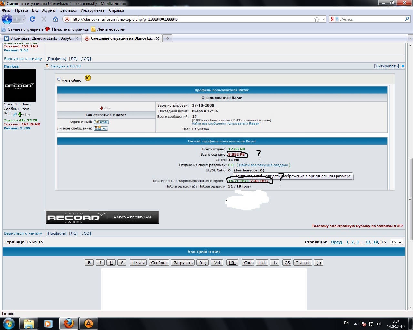Click the Спойлер button
413x330 pixels.
(x=159, y=263)
